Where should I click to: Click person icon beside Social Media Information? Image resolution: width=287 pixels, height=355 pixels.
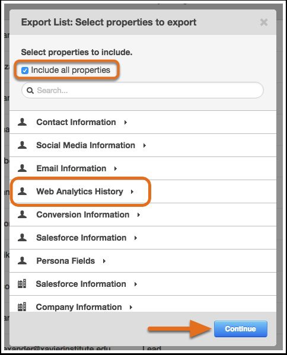[x=22, y=145]
